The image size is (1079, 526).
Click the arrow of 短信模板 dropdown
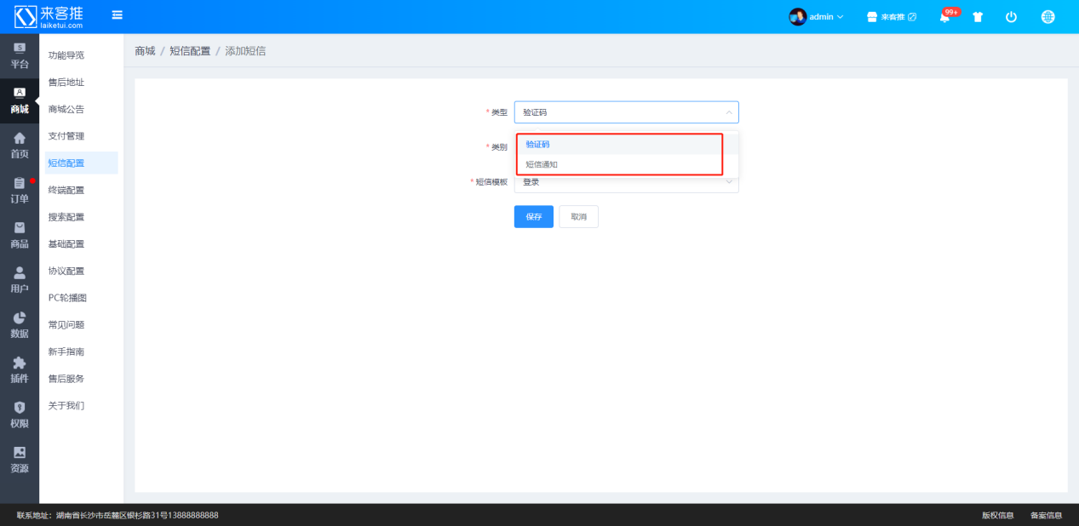tap(729, 182)
